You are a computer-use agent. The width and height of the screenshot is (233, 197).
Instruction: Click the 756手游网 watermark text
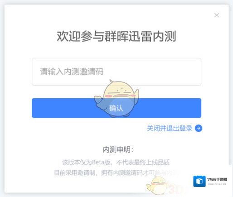point(217,179)
